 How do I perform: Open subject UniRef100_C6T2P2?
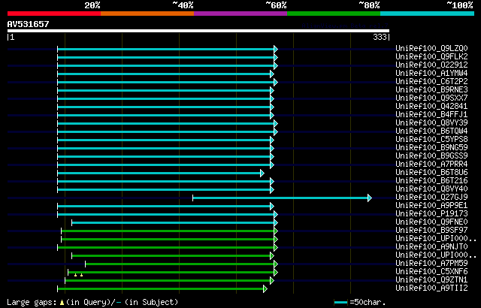click(x=431, y=82)
